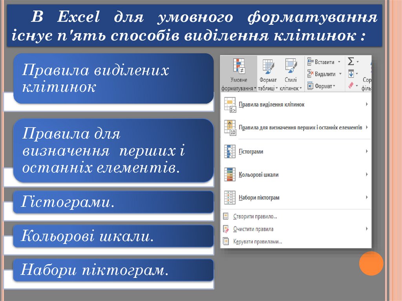The image size is (402, 301).
Task: Click the first and last elements slide box
Action: [113, 151]
